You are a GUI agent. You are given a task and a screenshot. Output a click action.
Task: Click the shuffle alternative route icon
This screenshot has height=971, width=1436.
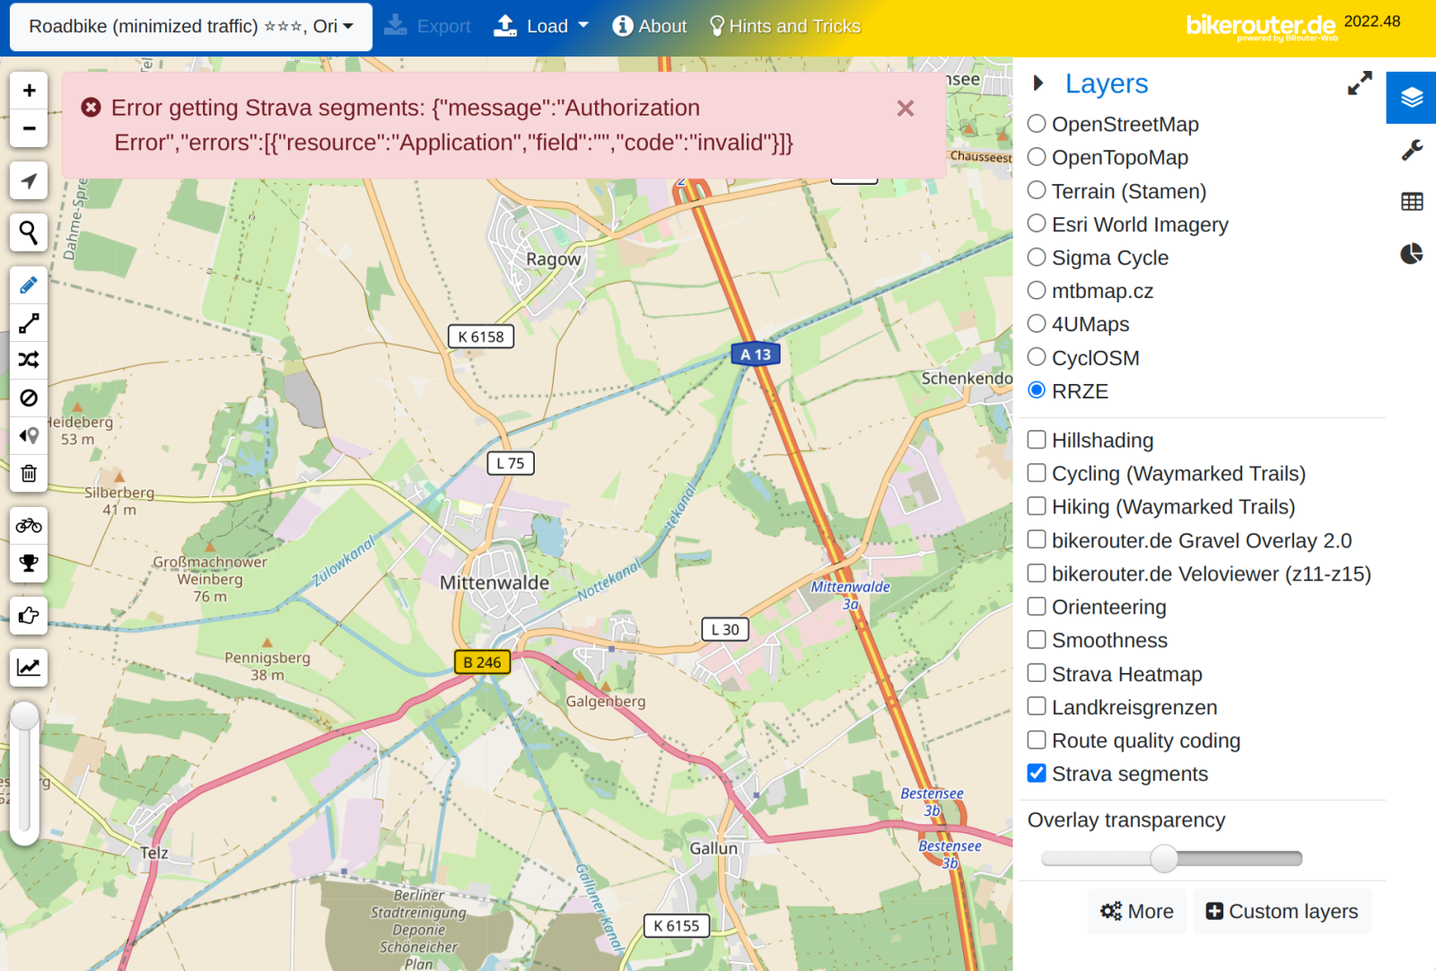[29, 360]
